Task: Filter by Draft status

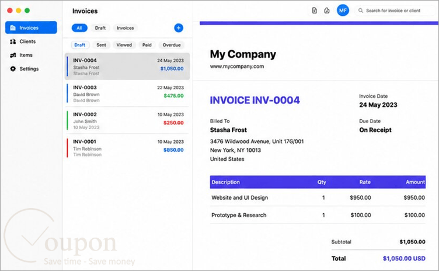Action: pos(80,45)
